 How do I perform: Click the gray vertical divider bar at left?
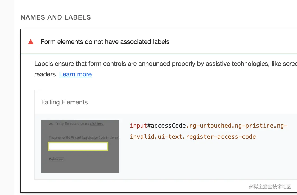pos(14,97)
